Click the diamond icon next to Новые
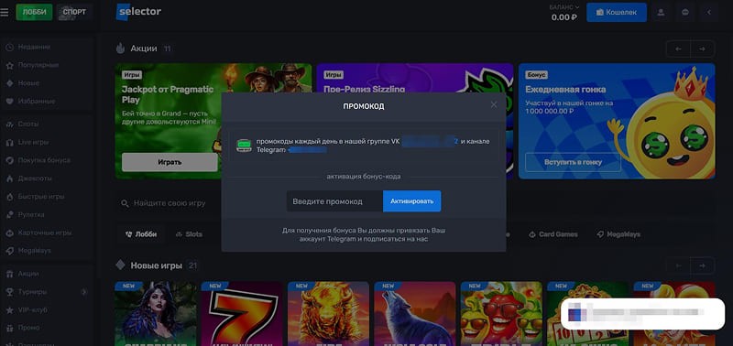 coord(9,83)
